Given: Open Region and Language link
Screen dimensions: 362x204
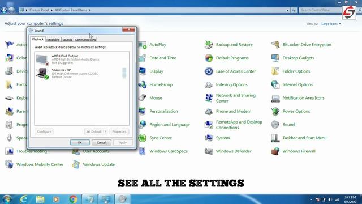Looking at the screenshot, I should click(170, 125).
